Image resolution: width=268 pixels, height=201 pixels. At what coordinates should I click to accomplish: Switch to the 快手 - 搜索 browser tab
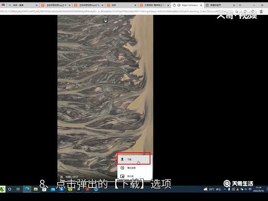[22, 5]
